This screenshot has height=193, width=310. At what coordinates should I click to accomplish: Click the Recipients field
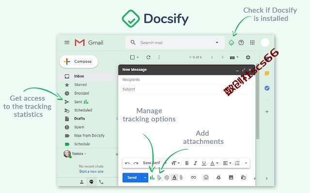click(187, 80)
